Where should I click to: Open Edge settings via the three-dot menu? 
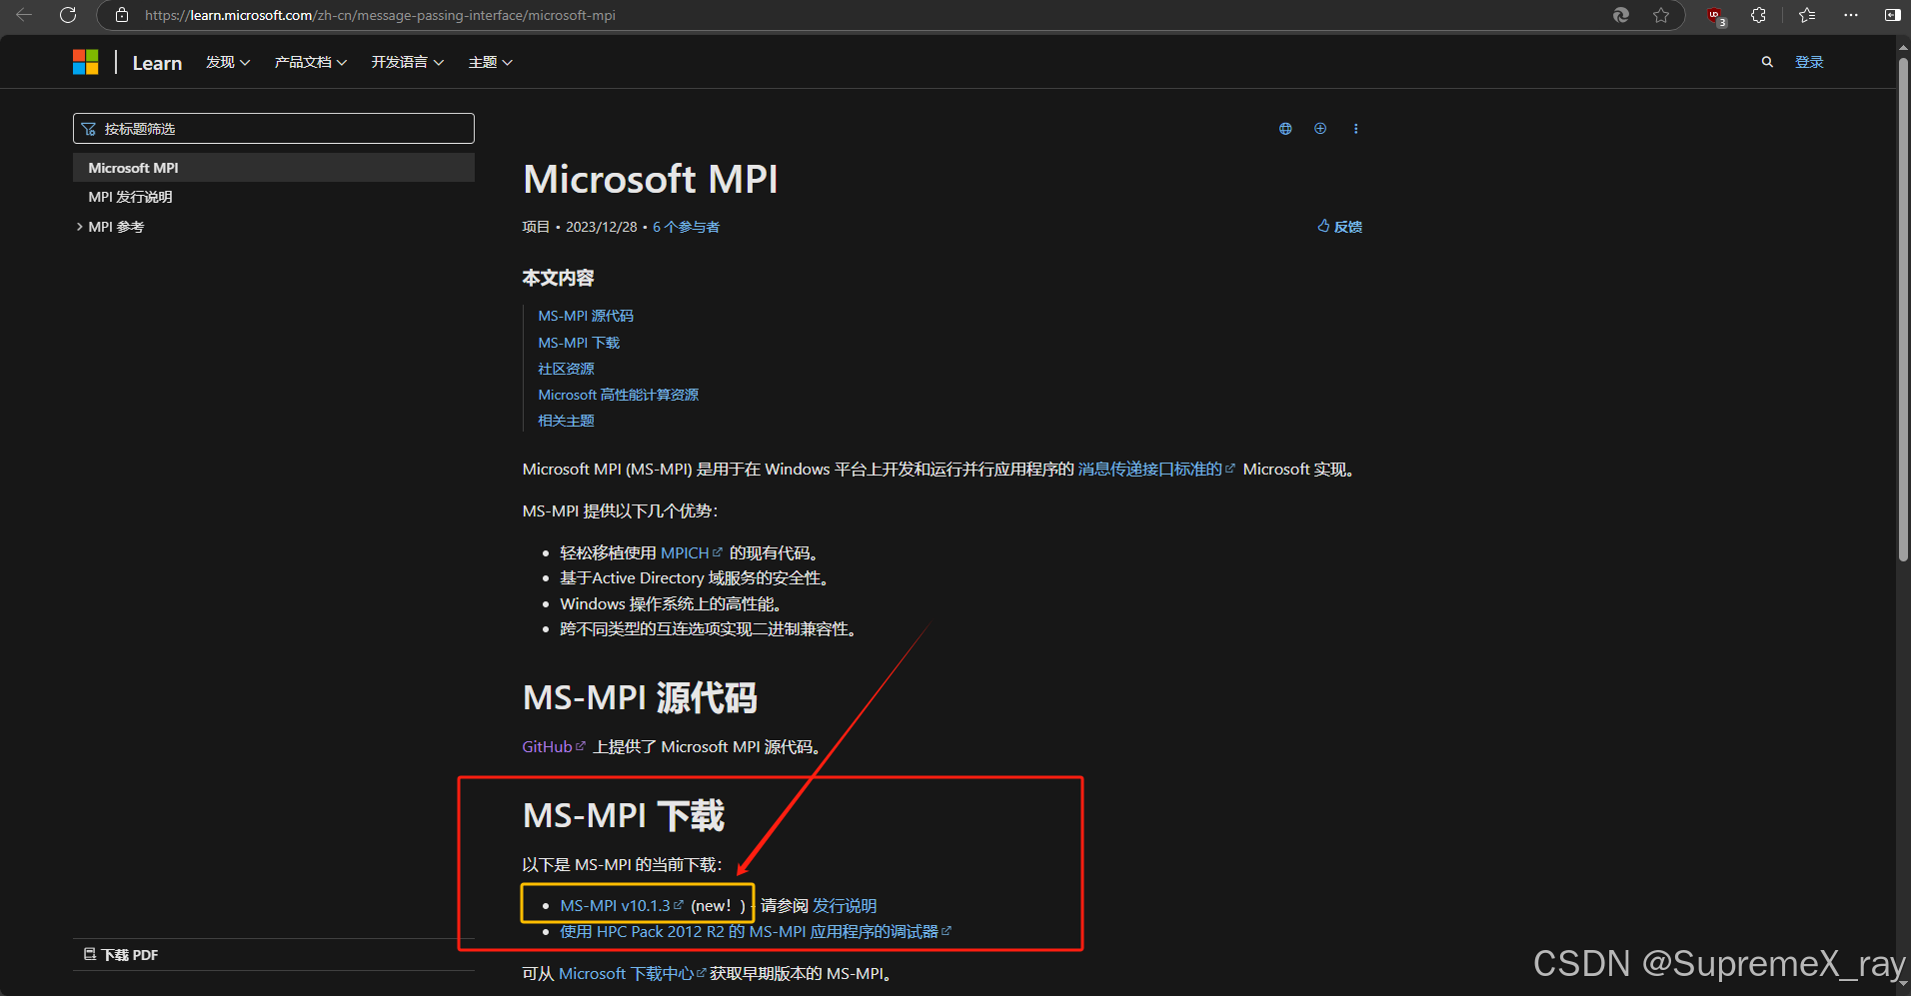click(x=1850, y=15)
